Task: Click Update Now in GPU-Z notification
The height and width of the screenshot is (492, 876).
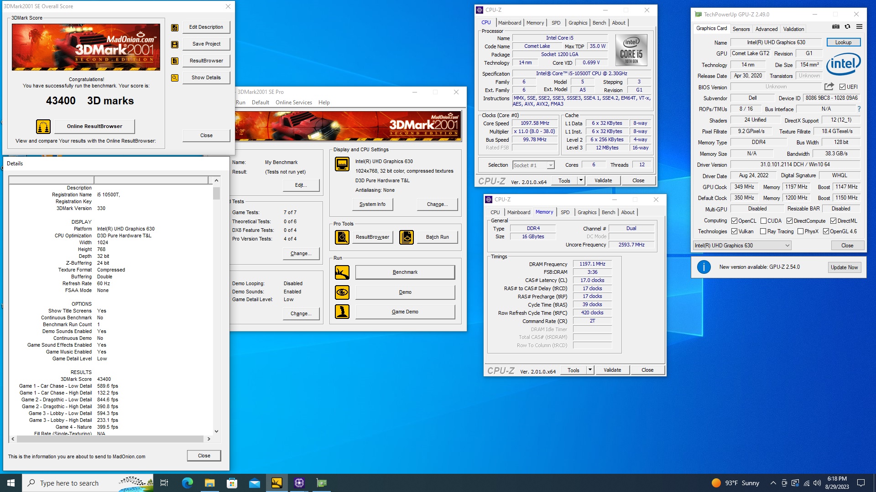Action: pos(844,267)
